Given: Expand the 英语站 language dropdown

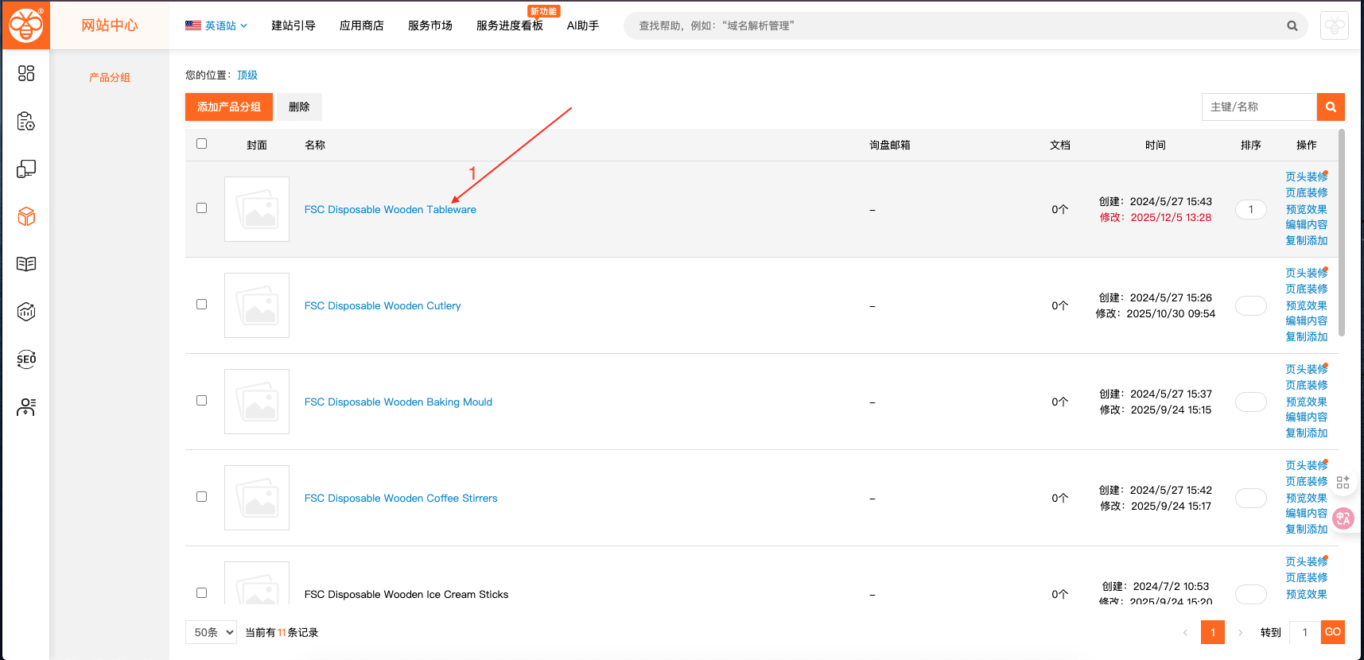Looking at the screenshot, I should pos(216,25).
